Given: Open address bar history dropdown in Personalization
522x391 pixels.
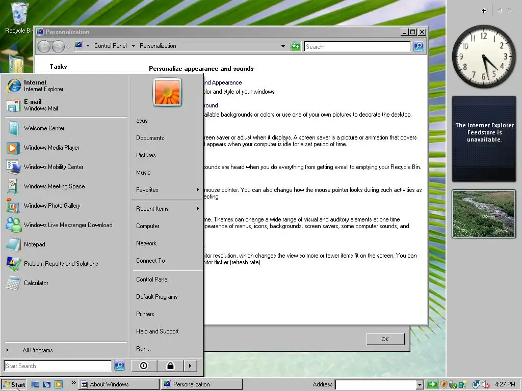Looking at the screenshot, I should 283,46.
